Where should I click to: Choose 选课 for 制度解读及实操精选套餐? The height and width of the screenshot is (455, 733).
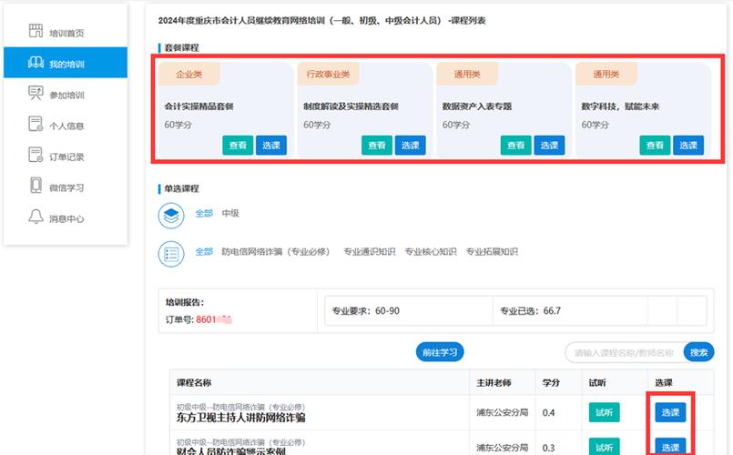(x=411, y=146)
